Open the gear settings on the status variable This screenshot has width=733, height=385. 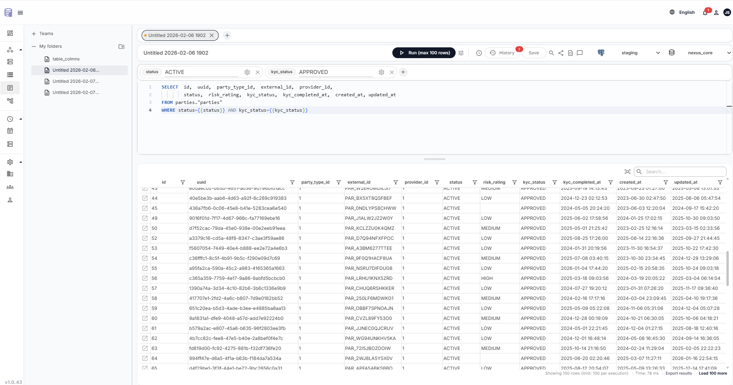247,72
